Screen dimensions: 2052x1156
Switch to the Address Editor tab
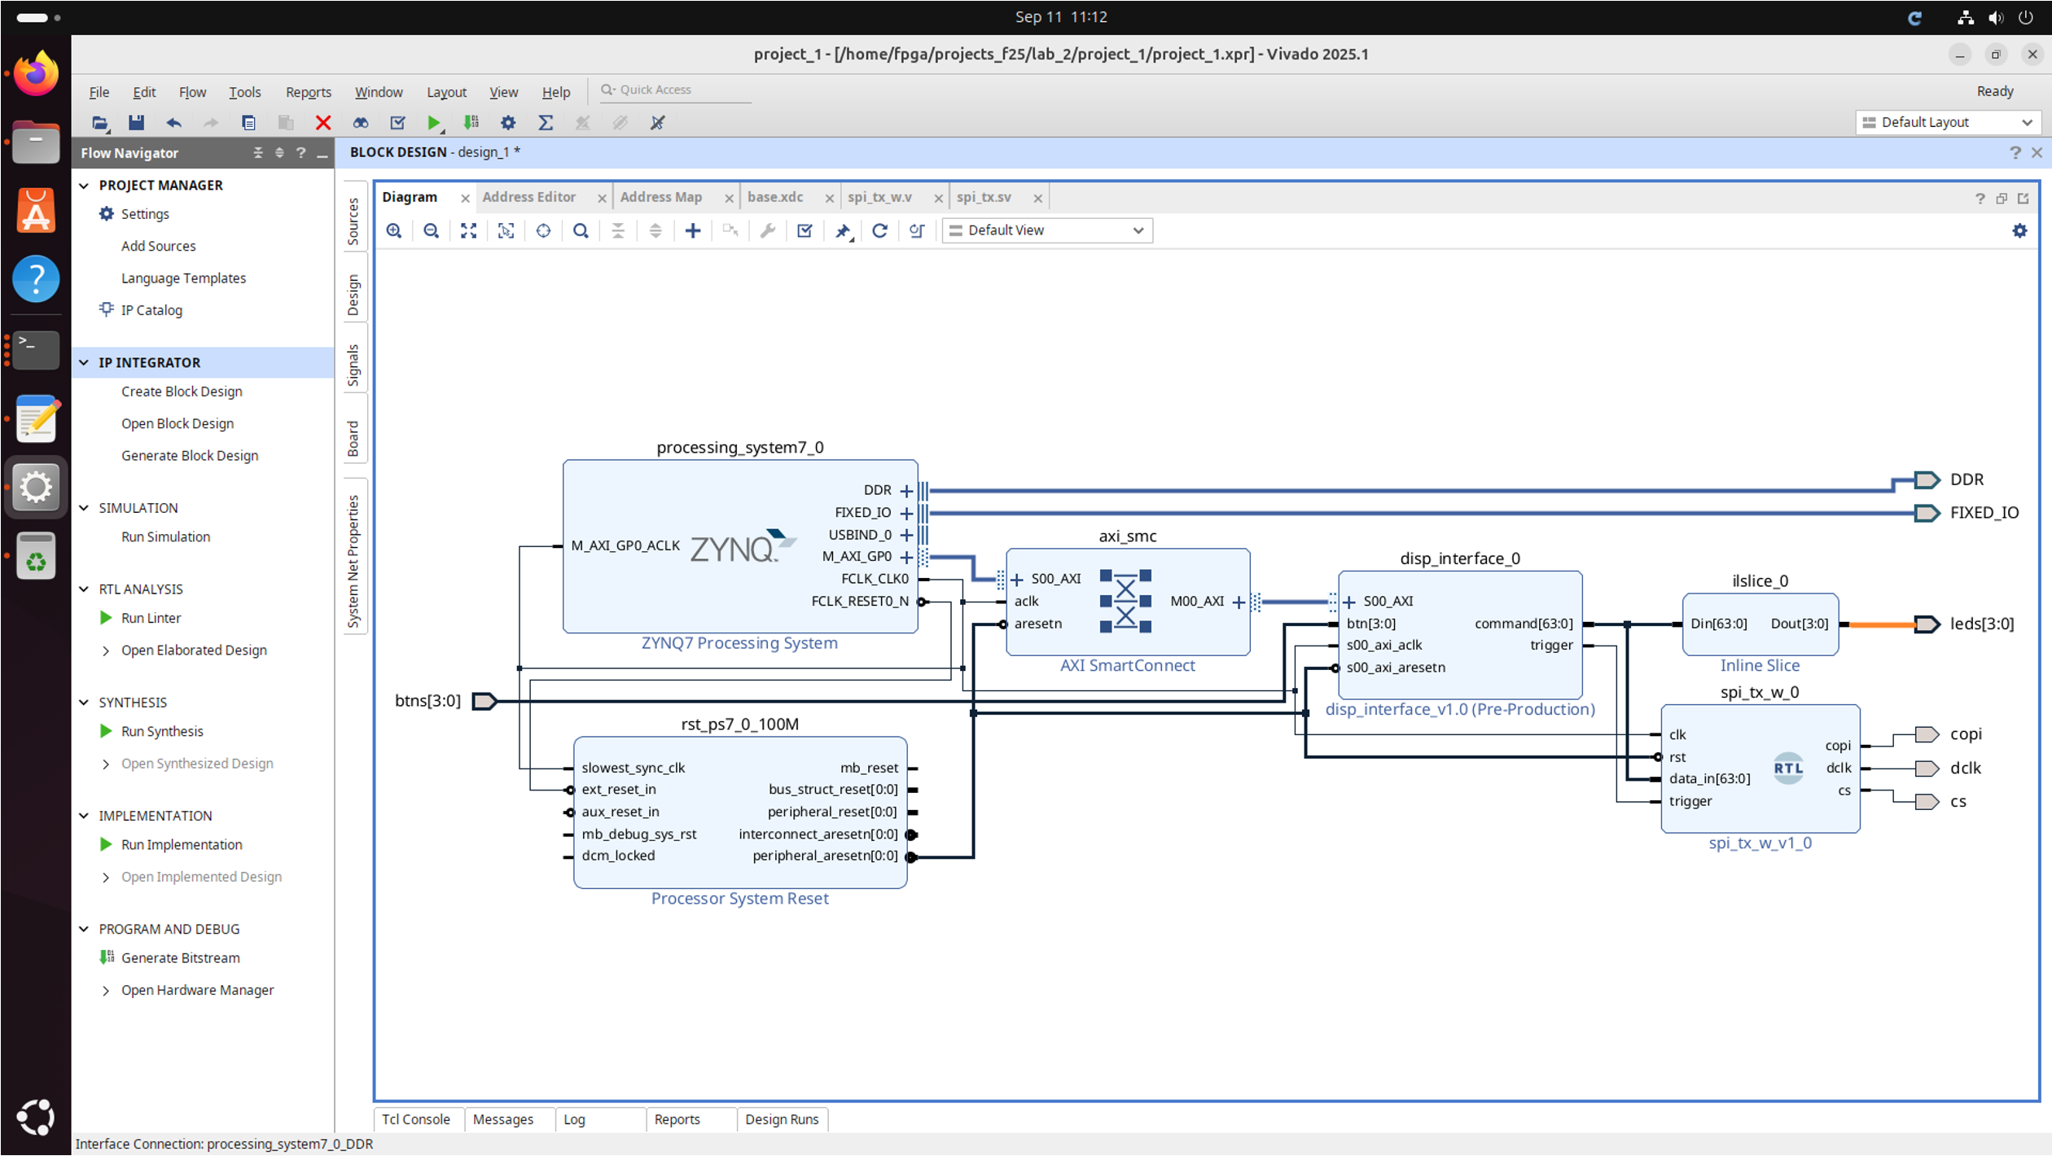click(x=528, y=197)
